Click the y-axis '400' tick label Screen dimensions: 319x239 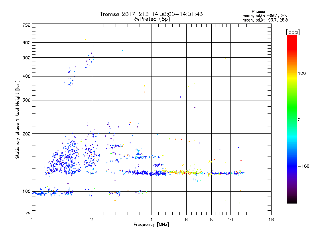coord(26,76)
